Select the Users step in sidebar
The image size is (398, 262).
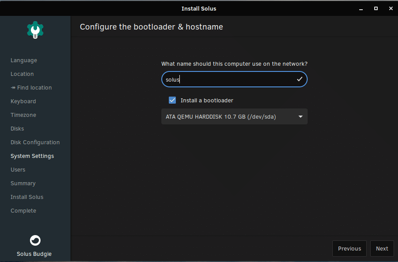point(18,170)
